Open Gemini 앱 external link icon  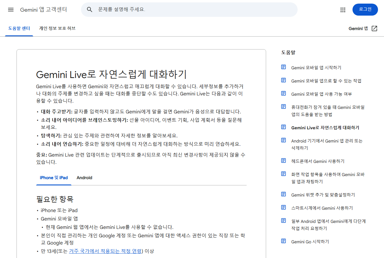click(x=374, y=28)
